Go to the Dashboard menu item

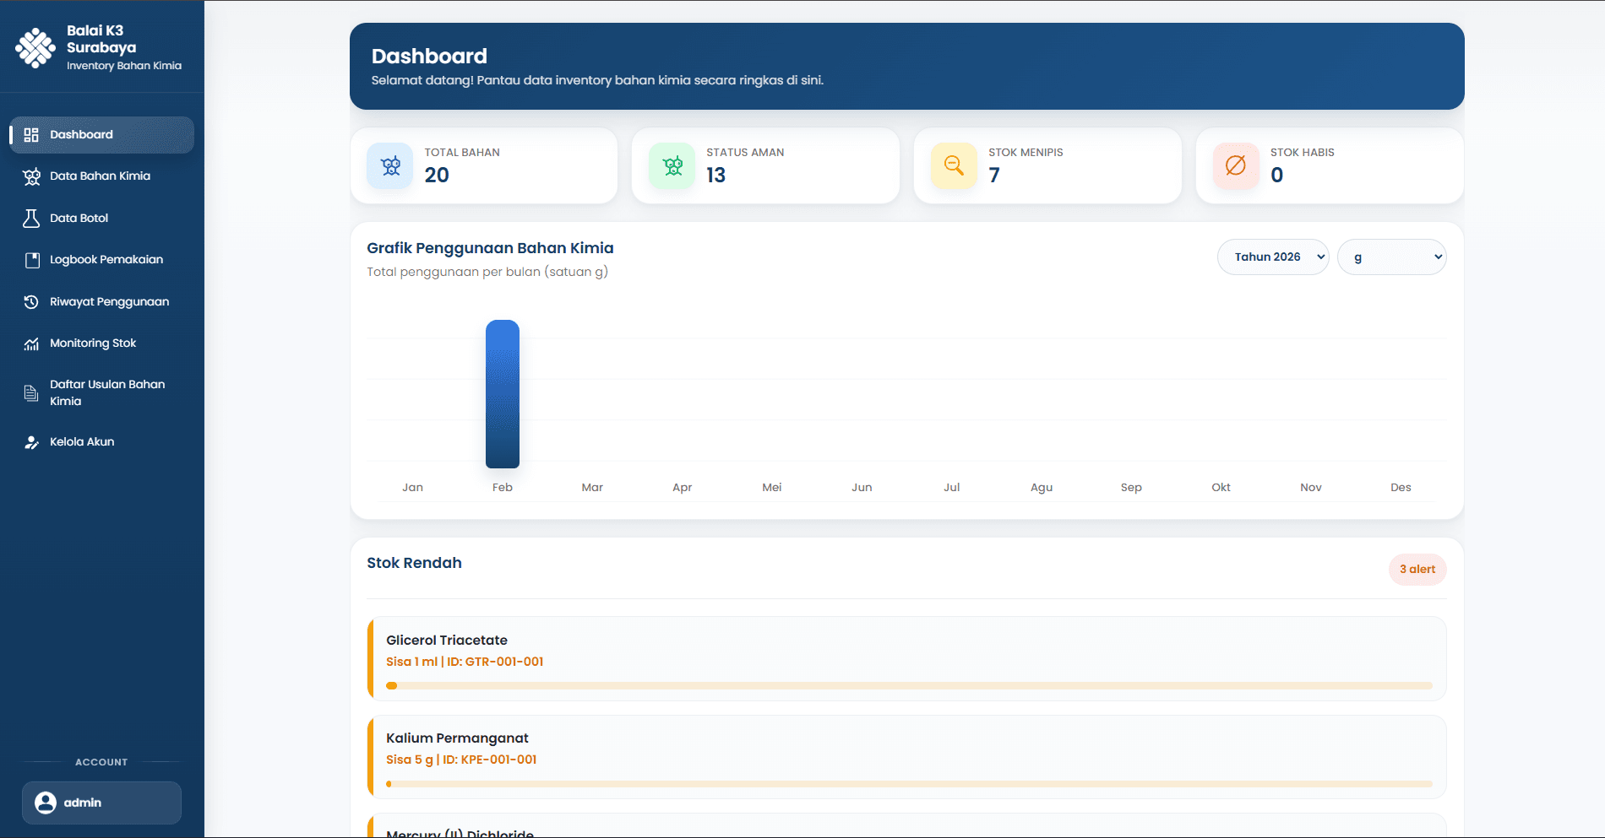102,135
